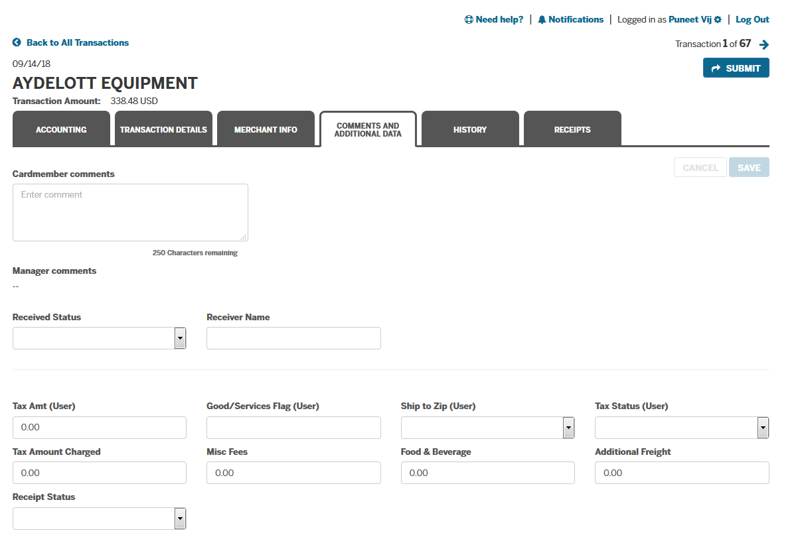Open the History tab
The image size is (804, 555).
[470, 129]
